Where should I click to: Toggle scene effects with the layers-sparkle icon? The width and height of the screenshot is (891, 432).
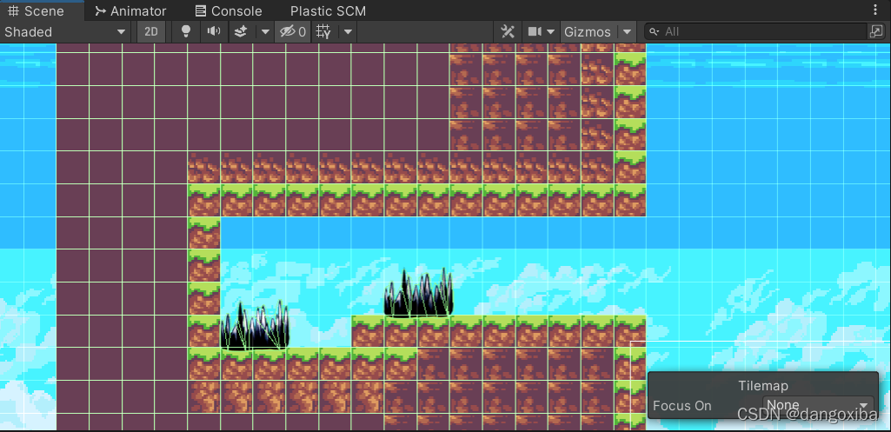click(x=241, y=32)
